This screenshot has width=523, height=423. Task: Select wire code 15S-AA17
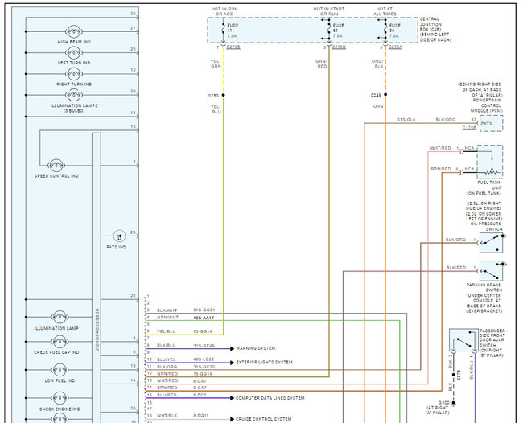(x=204, y=318)
